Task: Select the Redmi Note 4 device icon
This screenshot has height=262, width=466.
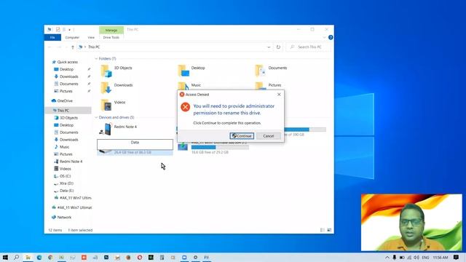Action: pos(106,130)
